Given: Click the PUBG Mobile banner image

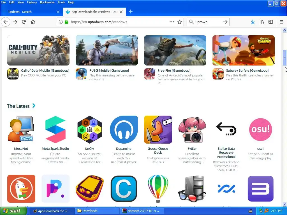Looking at the screenshot, I should pyautogui.click(x=107, y=50).
